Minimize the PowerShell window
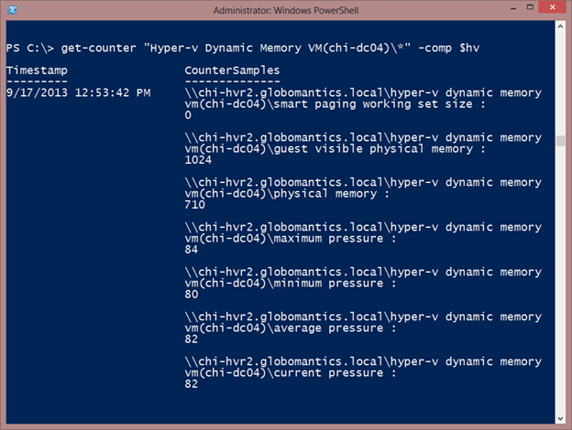 click(513, 8)
